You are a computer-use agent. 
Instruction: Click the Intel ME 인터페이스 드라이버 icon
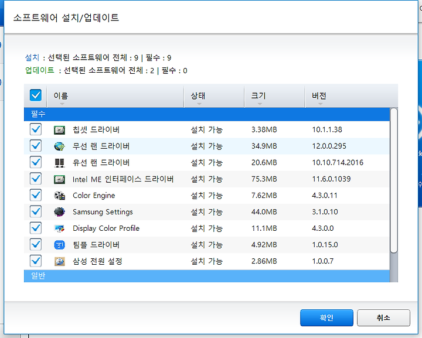[x=59, y=179]
